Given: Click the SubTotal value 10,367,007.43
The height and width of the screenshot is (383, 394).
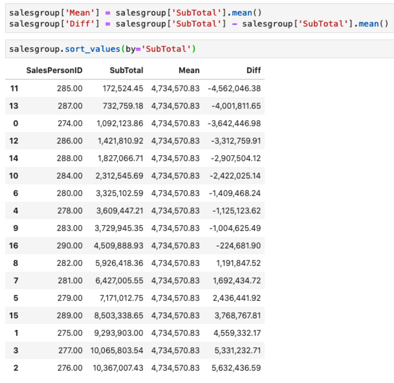Looking at the screenshot, I should (118, 368).
